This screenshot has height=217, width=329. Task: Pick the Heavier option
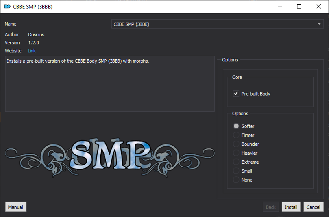[x=236, y=153]
